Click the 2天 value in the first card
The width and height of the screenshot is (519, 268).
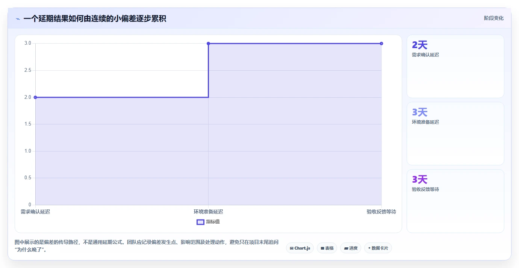coord(419,45)
